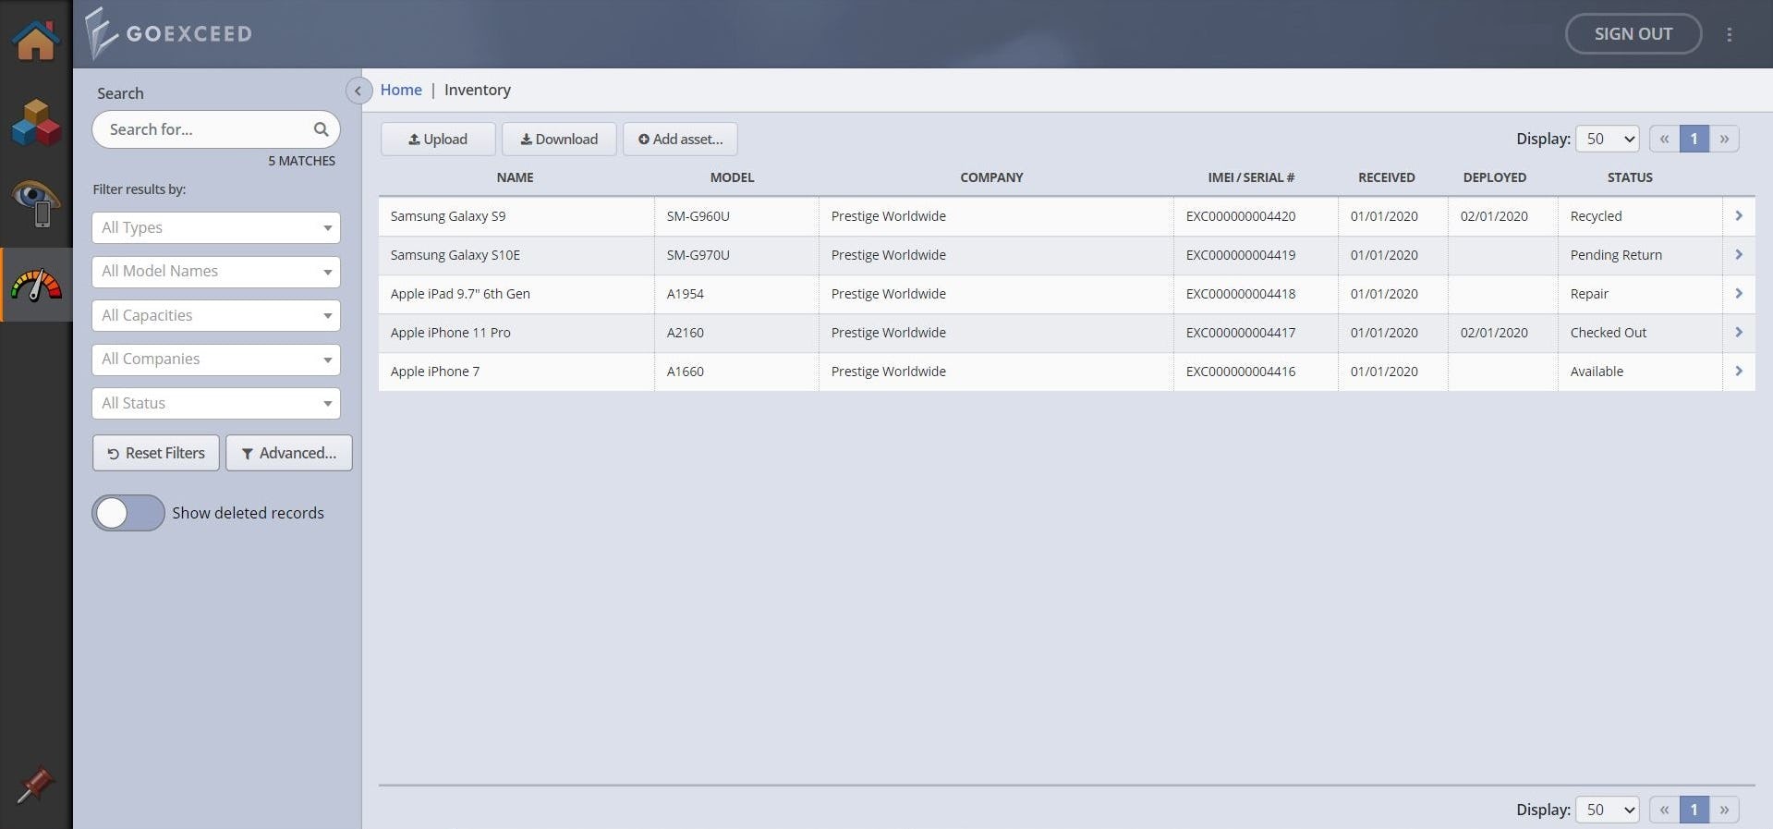Select Apple iPhone 11 Pro name cell

point(516,332)
